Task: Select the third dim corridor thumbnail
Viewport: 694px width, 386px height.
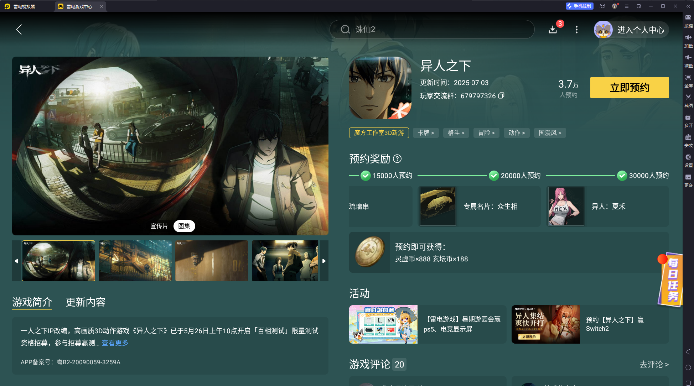Action: 212,261
